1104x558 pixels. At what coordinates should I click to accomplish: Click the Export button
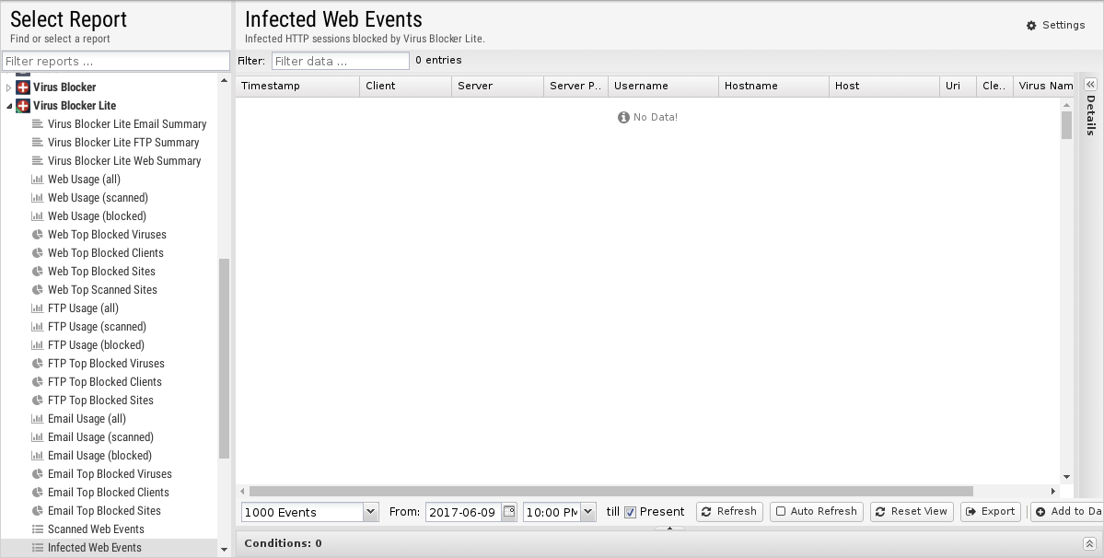click(991, 512)
